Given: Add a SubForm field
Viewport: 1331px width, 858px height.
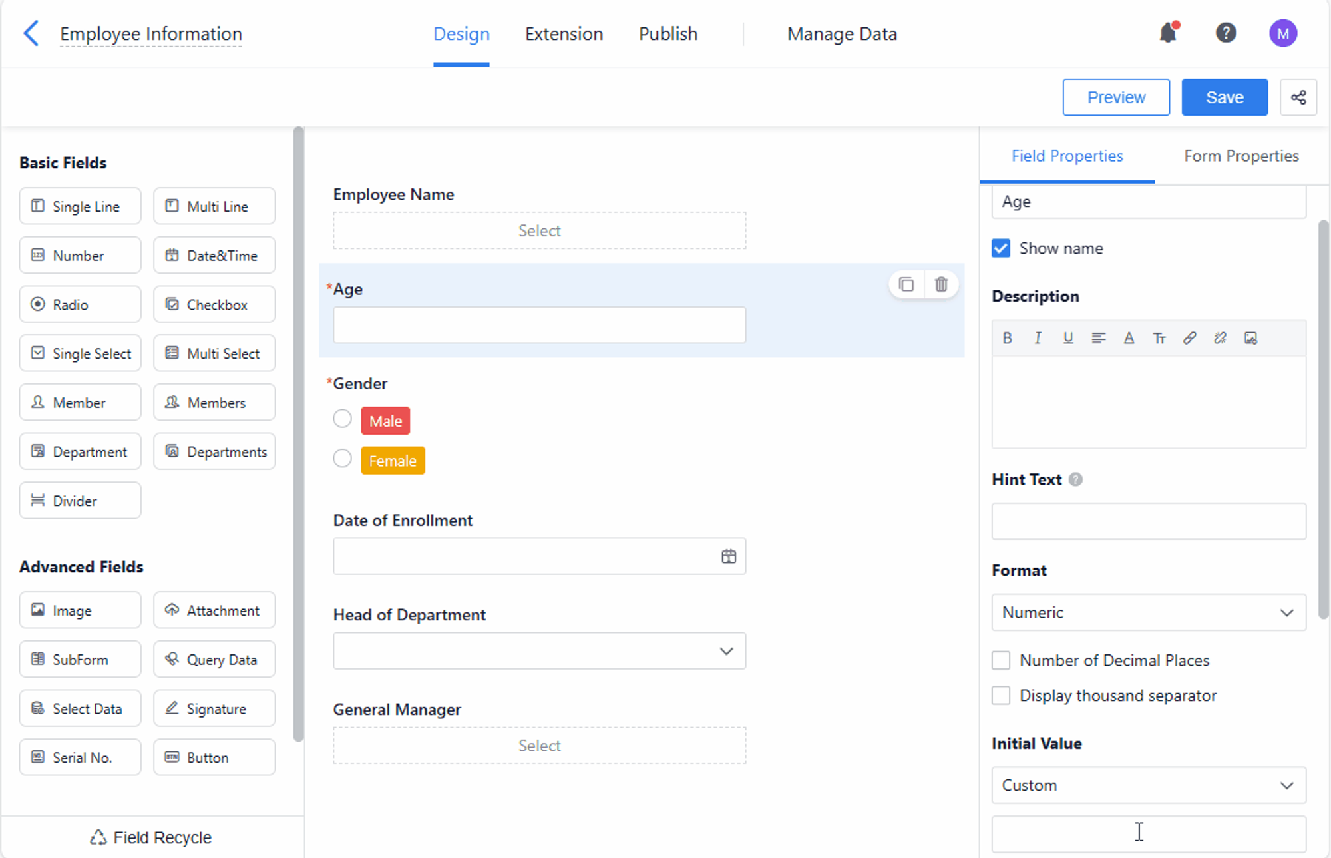Looking at the screenshot, I should pyautogui.click(x=80, y=660).
